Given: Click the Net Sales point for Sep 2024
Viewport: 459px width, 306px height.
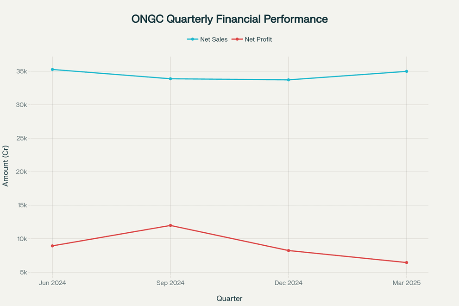Looking at the screenshot, I should click(x=170, y=79).
